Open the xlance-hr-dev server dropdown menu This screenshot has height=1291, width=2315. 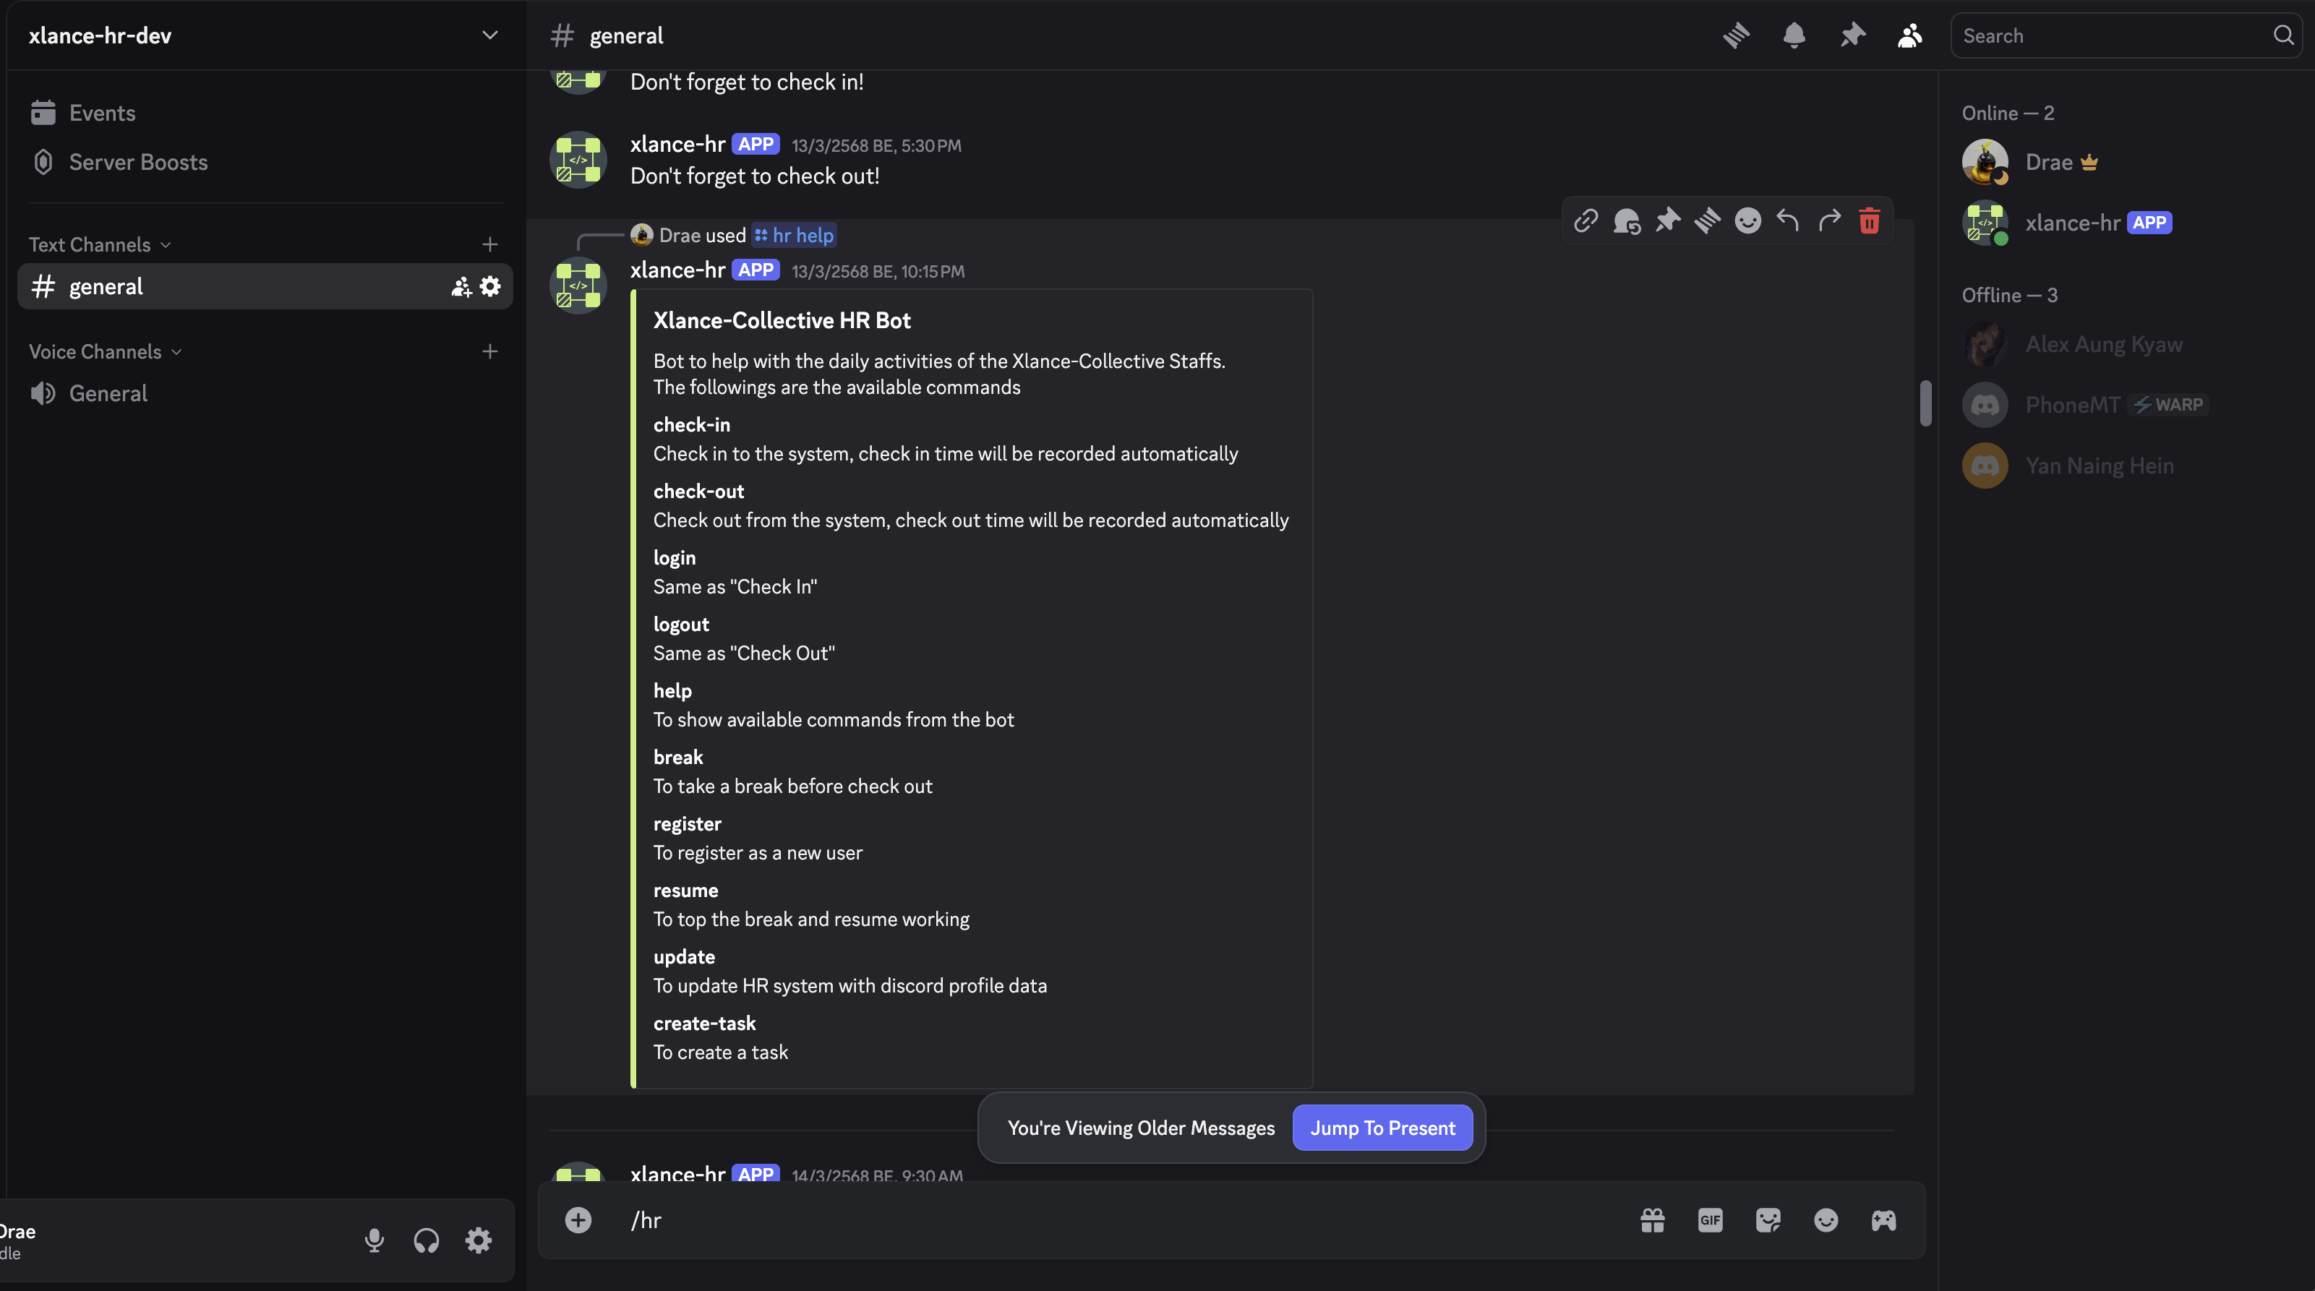tap(489, 36)
